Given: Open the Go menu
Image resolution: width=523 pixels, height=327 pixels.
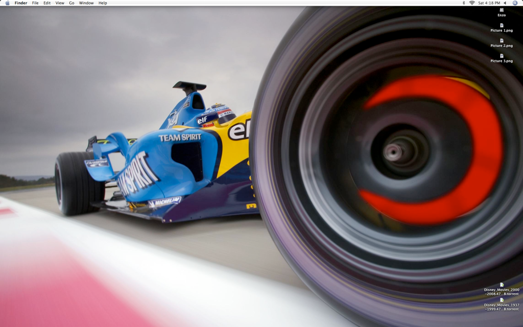Looking at the screenshot, I should point(72,3).
